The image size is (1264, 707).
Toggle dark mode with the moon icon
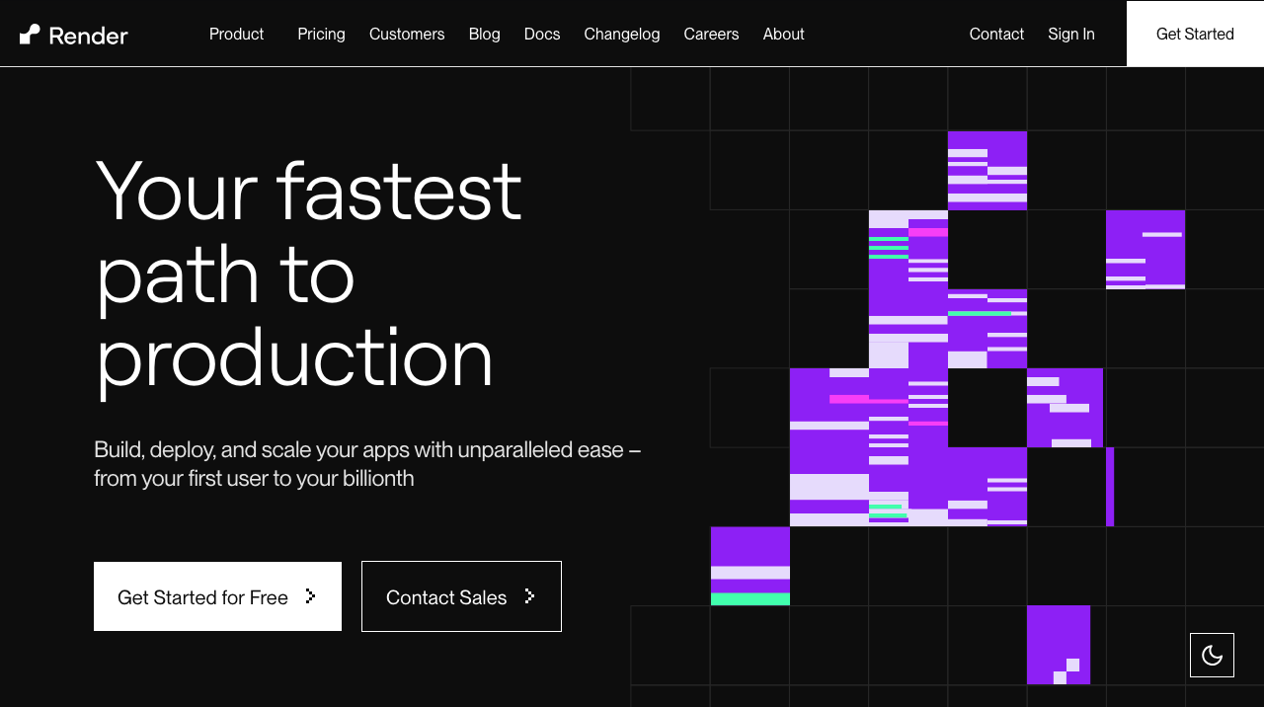1212,655
